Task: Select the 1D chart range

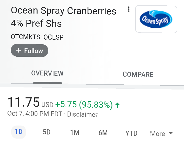Action: point(19,132)
